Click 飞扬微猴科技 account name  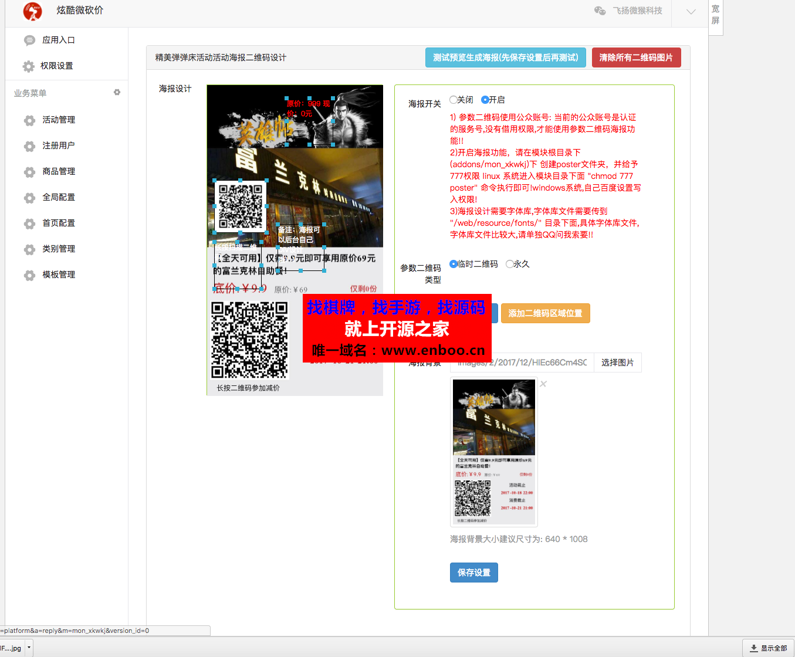tap(638, 11)
